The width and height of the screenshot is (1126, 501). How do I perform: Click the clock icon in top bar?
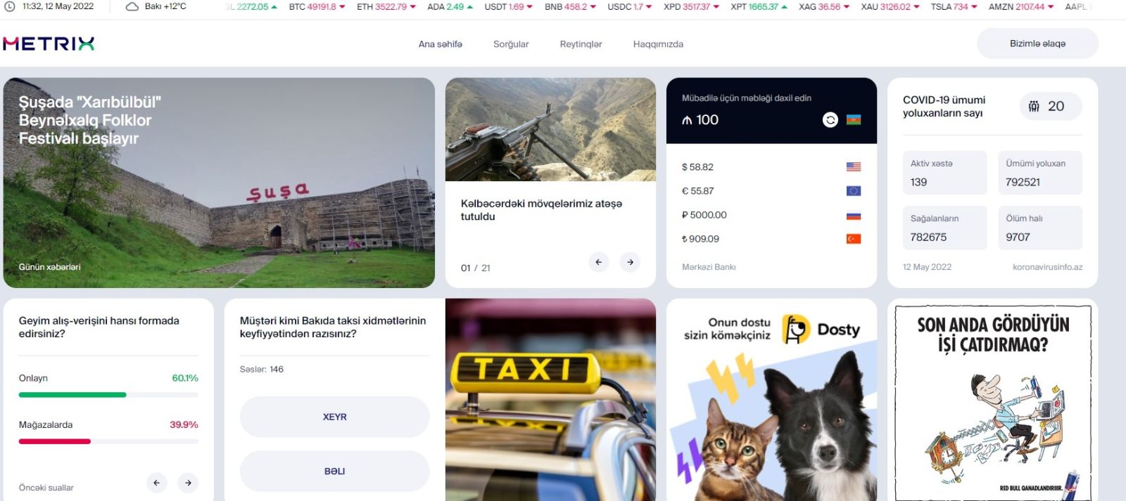pos(10,6)
